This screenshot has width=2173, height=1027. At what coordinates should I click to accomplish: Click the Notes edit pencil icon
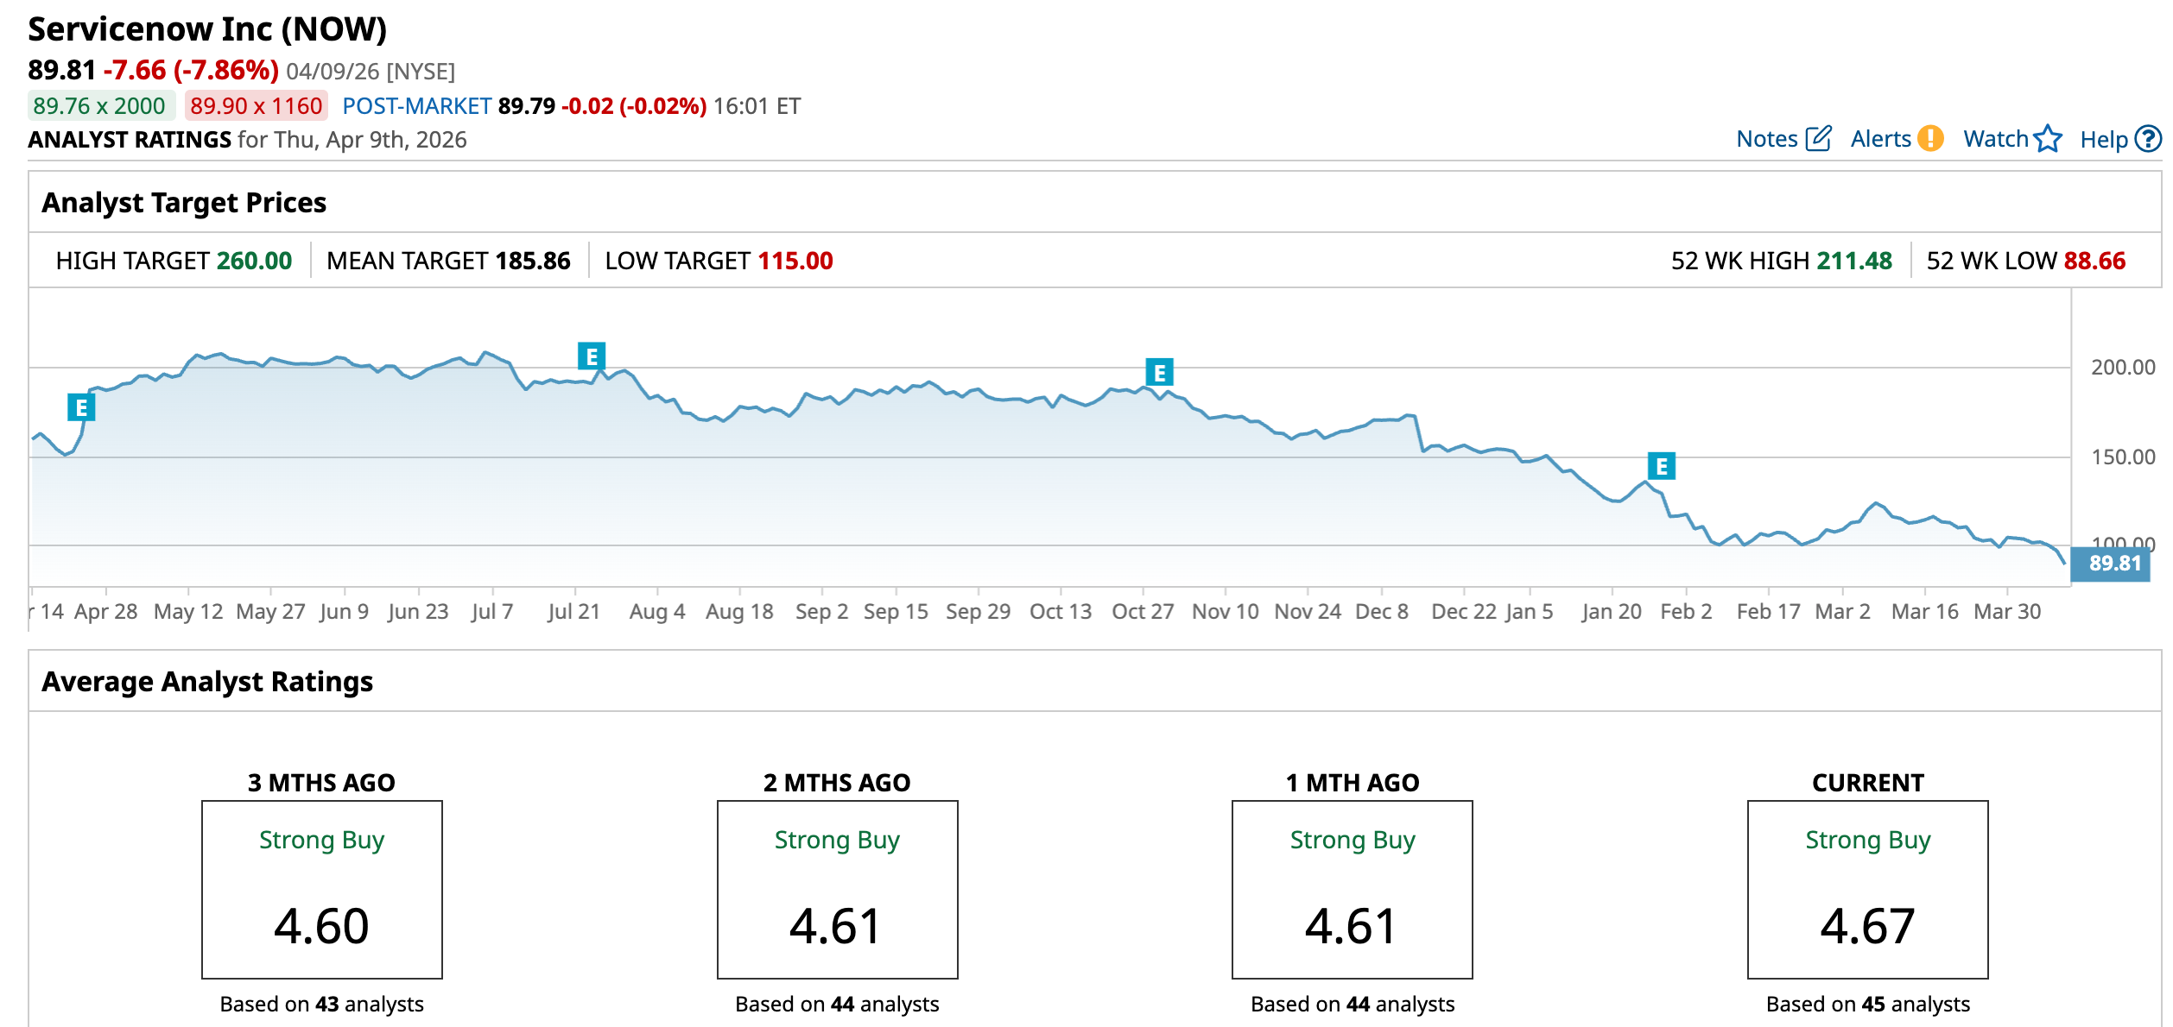[1817, 139]
